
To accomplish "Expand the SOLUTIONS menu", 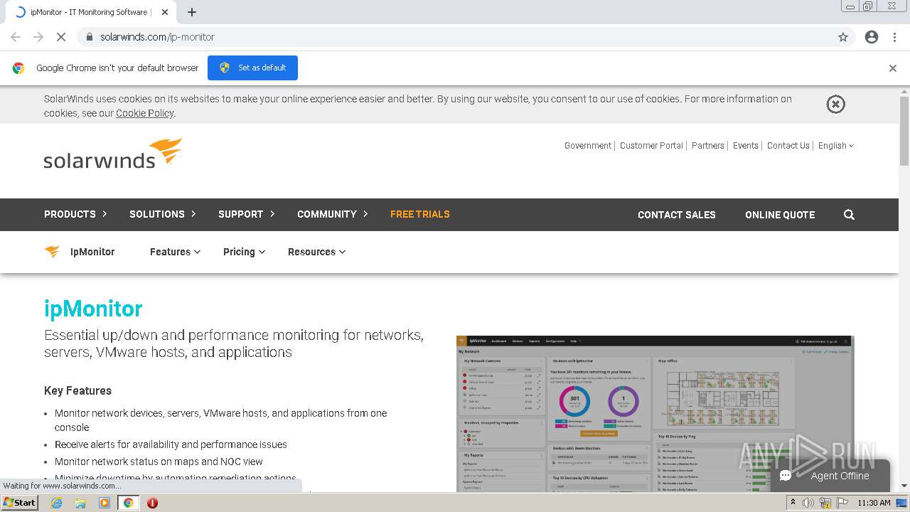I will [163, 214].
